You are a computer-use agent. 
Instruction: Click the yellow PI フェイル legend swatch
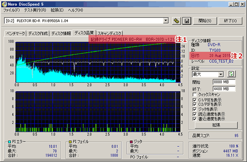(x=70, y=142)
